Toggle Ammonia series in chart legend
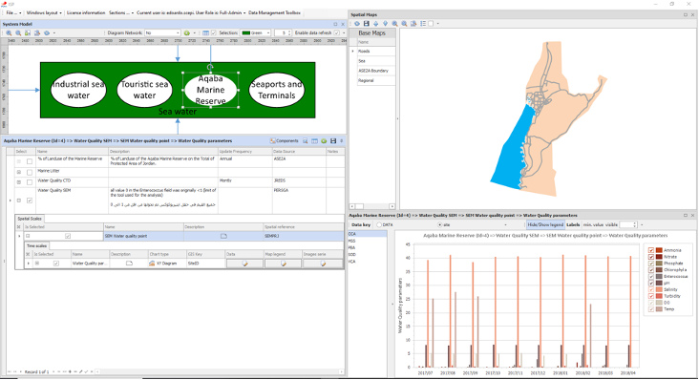The image size is (699, 380). click(x=651, y=250)
